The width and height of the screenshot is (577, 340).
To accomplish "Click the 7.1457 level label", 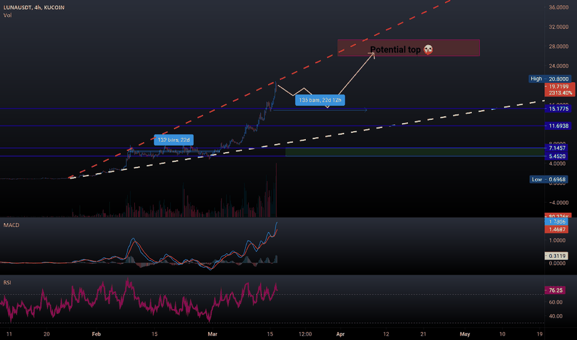I will 557,148.
